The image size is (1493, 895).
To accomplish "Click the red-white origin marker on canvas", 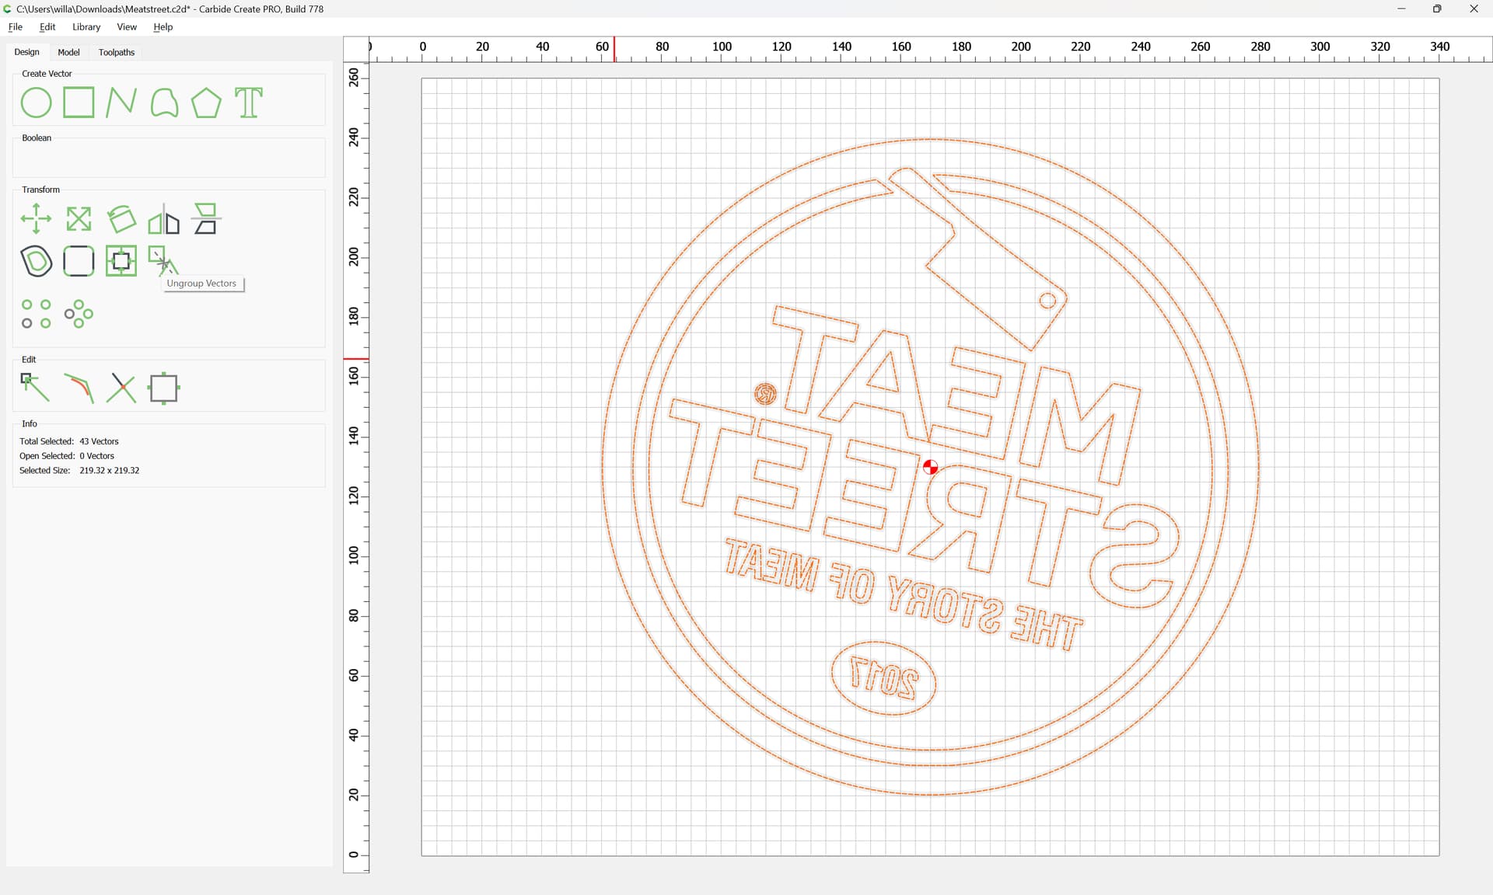I will [930, 467].
